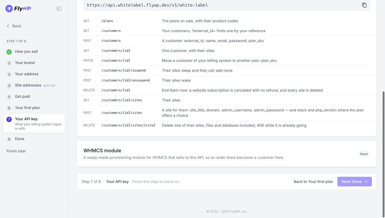The height and width of the screenshot is (218, 385).
Task: Click step number 5 badge
Action: click(x=9, y=97)
